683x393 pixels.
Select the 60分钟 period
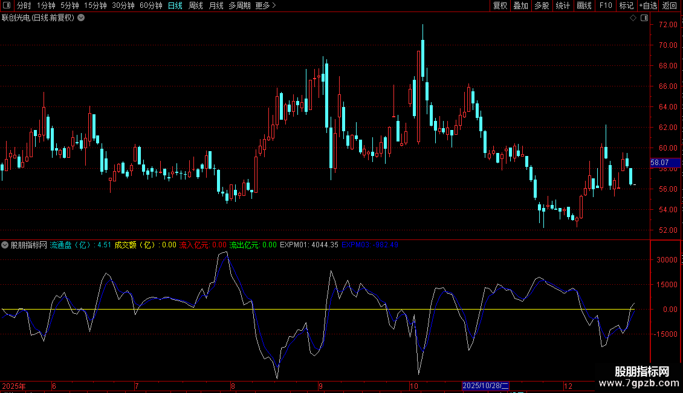coord(151,5)
